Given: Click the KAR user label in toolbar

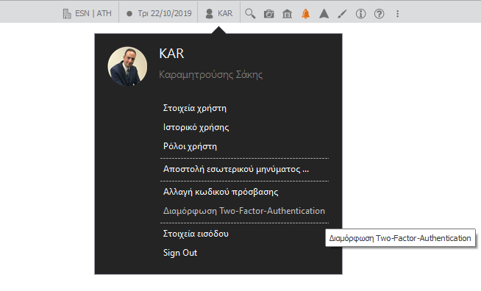Looking at the screenshot, I should (225, 13).
